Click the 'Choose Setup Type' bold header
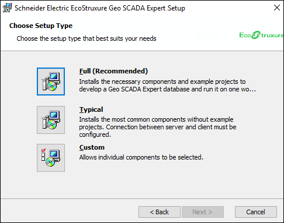The image size is (284, 223). tap(41, 26)
